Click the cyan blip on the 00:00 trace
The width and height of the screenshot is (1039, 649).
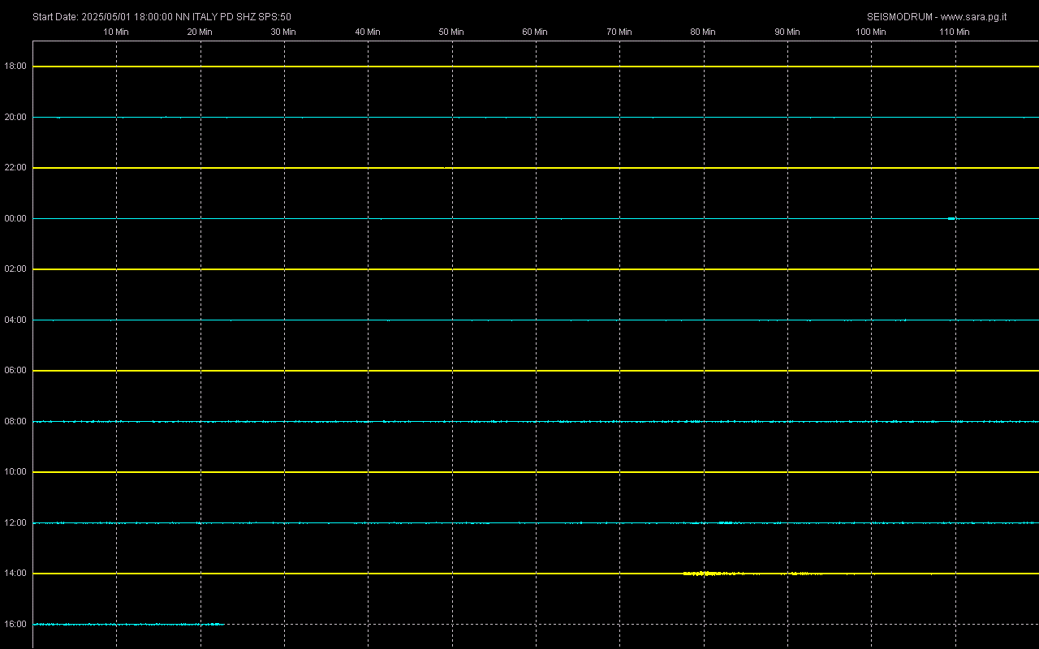[x=952, y=218]
